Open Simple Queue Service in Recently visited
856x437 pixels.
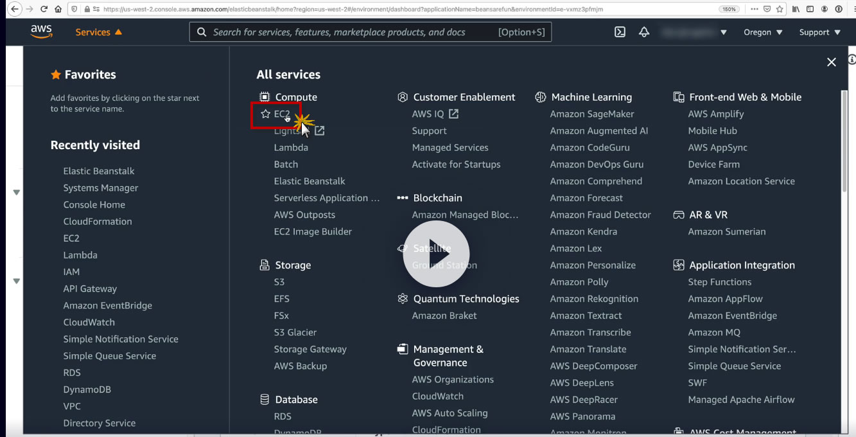tap(110, 355)
